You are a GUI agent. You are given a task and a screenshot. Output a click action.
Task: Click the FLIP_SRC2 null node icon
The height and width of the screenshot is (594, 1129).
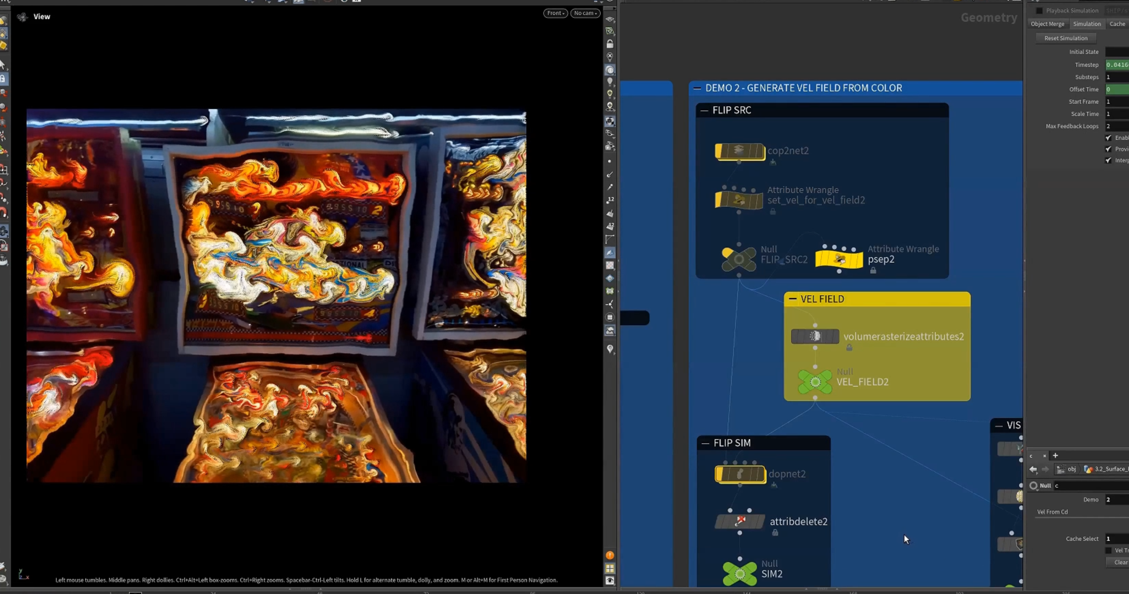coord(739,259)
